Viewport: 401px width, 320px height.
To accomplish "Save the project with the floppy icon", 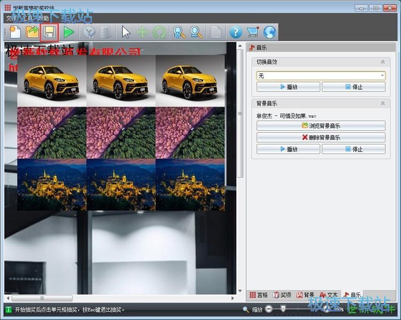I will pos(49,33).
